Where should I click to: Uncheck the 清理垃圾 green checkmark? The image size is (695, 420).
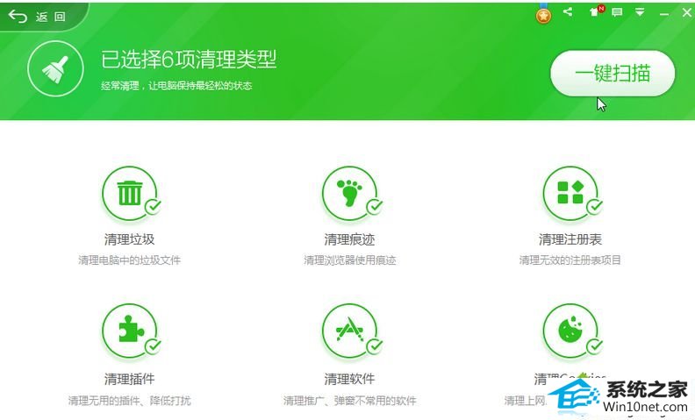click(x=153, y=207)
